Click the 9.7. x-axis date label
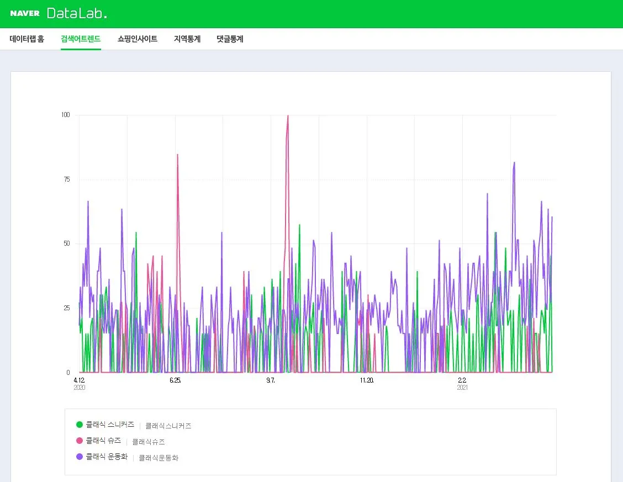 [271, 380]
